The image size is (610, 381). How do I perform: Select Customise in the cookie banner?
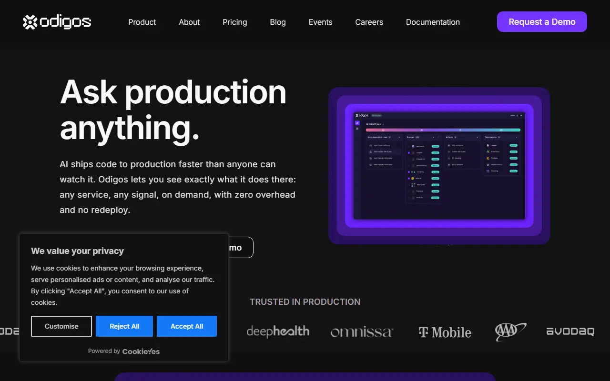click(61, 326)
